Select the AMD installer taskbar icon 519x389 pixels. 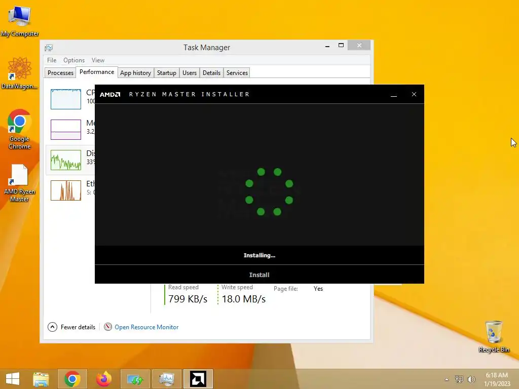click(198, 379)
